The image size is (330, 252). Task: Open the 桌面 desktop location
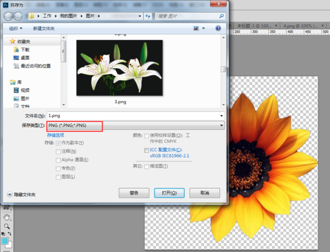coord(21,58)
